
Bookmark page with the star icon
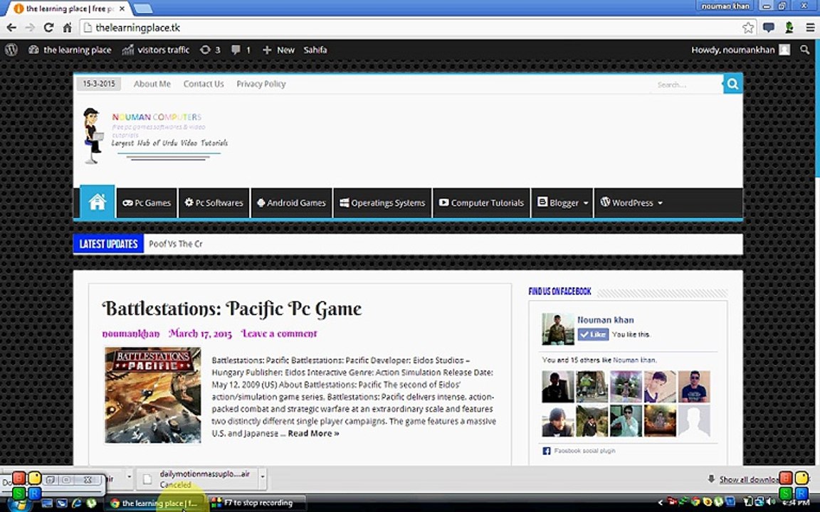(x=748, y=28)
